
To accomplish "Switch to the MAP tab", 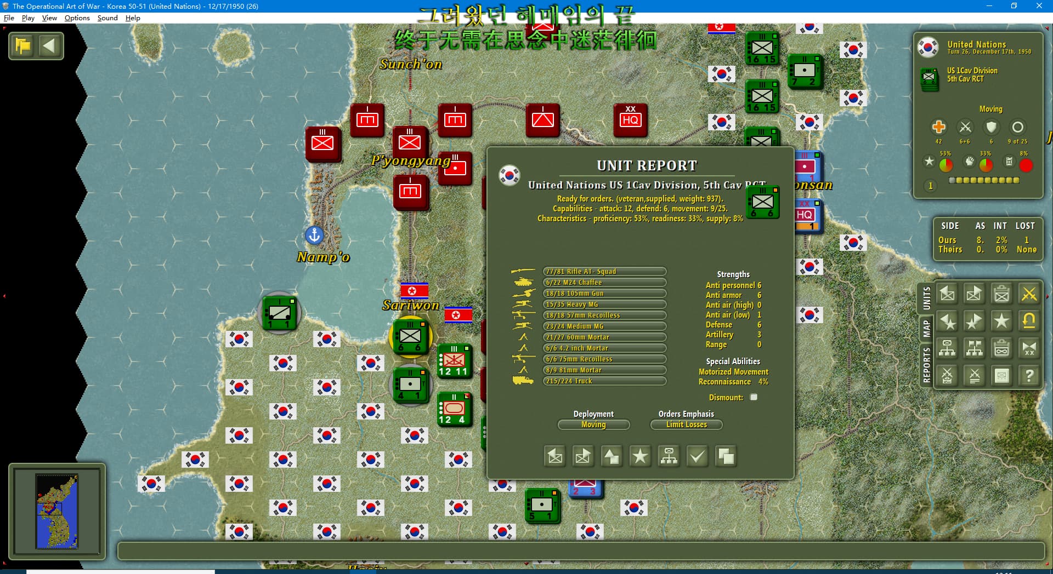I will [926, 329].
